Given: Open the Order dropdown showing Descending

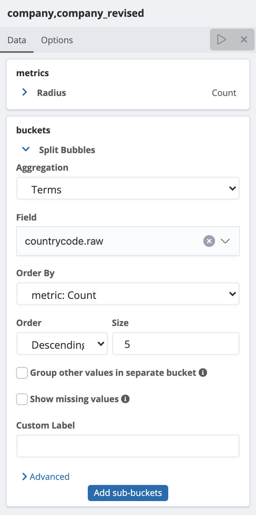Looking at the screenshot, I should (62, 344).
